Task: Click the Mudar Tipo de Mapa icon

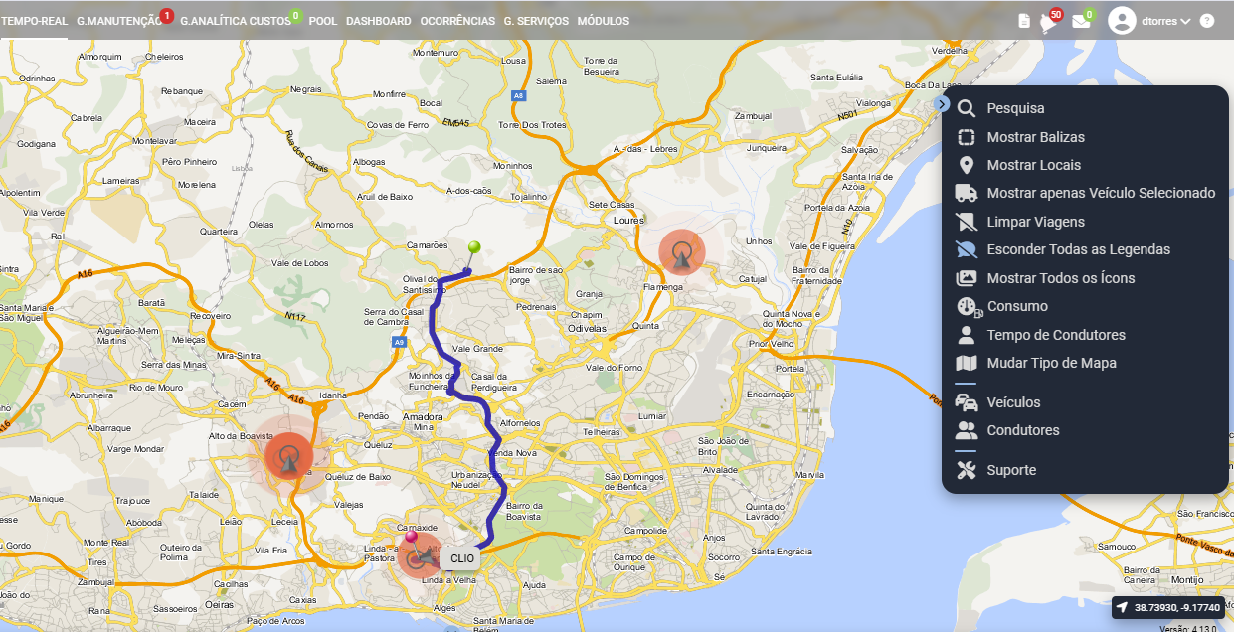Action: point(966,363)
